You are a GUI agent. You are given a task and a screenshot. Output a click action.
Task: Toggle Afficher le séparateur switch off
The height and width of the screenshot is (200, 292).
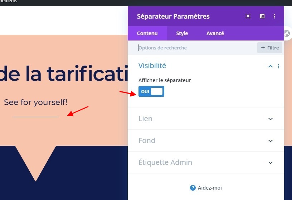pos(151,91)
